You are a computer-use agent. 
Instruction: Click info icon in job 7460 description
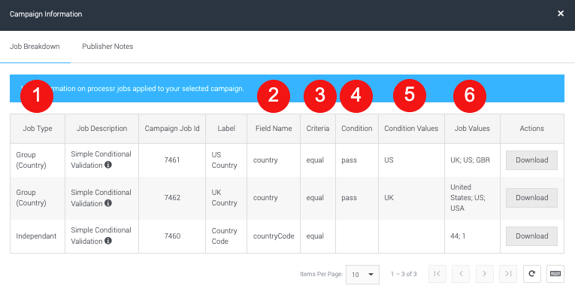pyautogui.click(x=107, y=241)
